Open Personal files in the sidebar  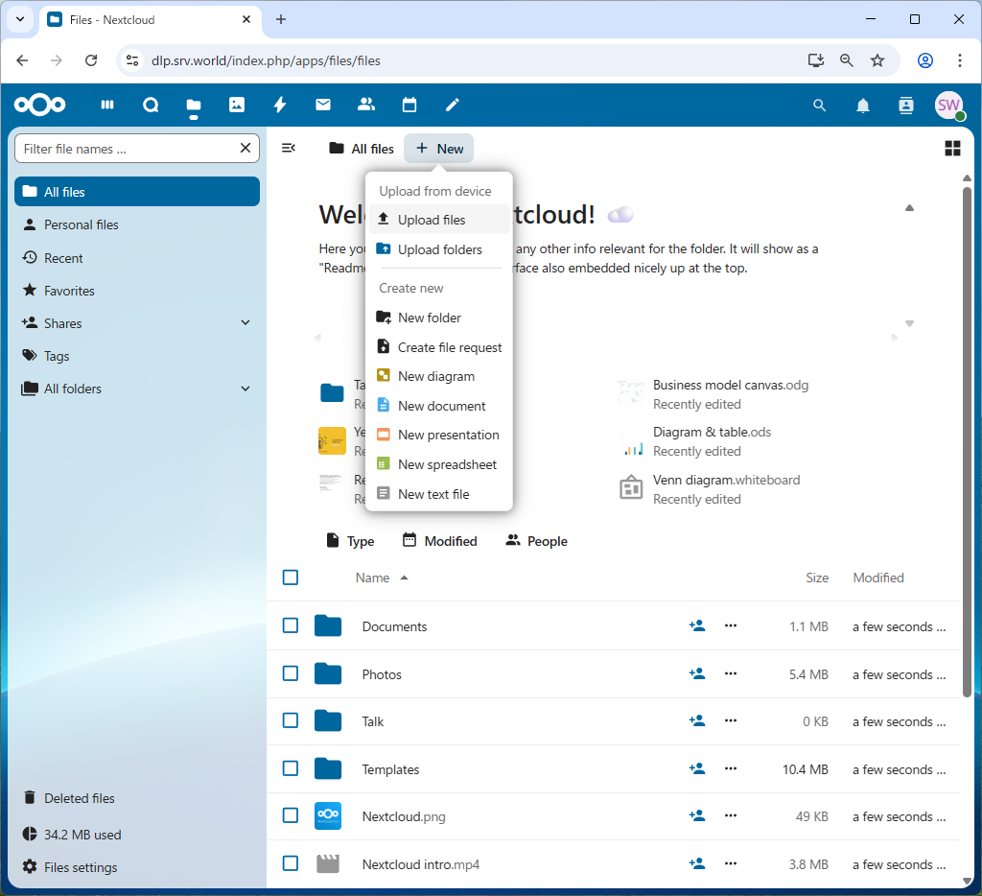(136, 224)
